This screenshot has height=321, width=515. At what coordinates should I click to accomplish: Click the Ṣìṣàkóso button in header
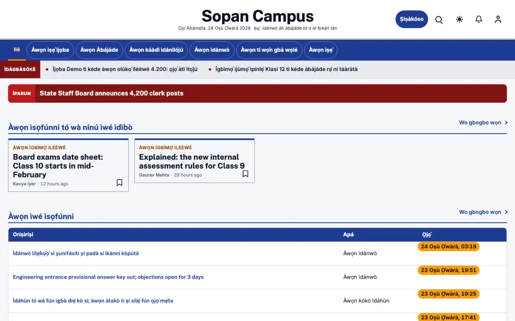click(412, 19)
